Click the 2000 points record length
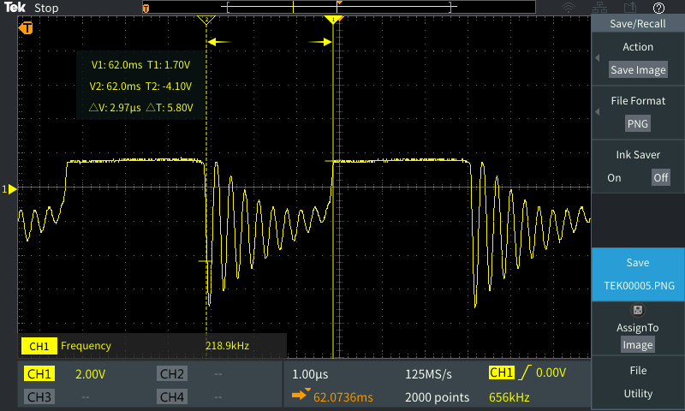The height and width of the screenshot is (411, 685). 437,397
